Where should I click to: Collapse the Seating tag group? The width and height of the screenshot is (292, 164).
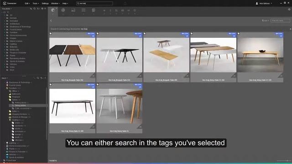point(10,120)
